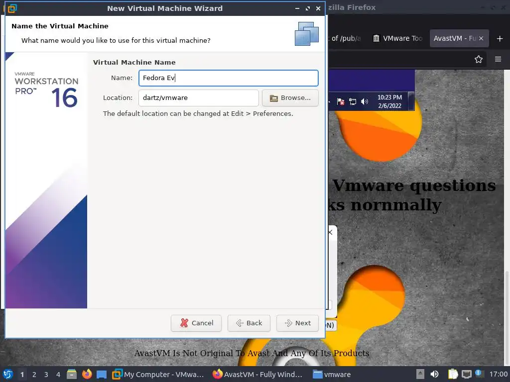510x382 pixels.
Task: Click the Location field showing dartz/vmware
Action: tap(198, 98)
